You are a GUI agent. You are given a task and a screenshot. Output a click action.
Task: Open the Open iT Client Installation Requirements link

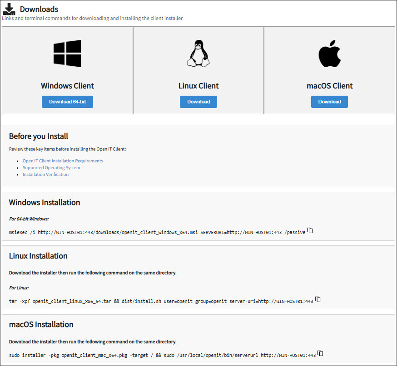(x=63, y=161)
